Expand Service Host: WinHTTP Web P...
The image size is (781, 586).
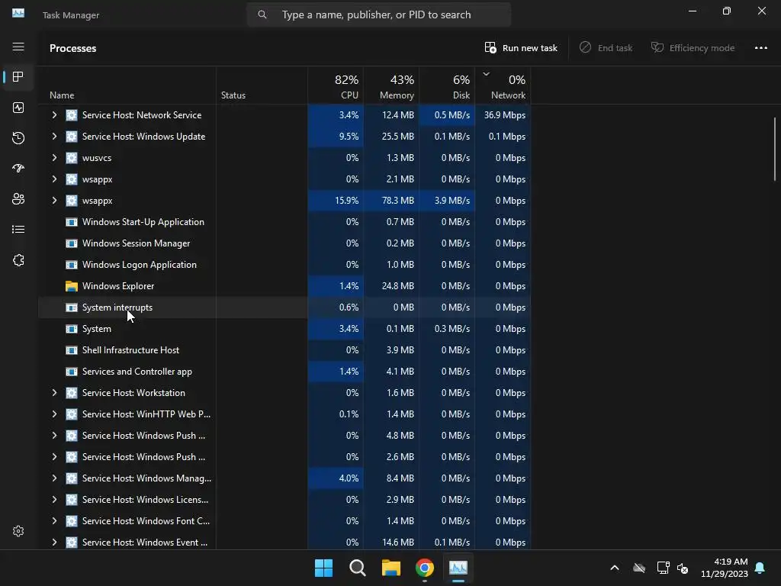point(54,414)
